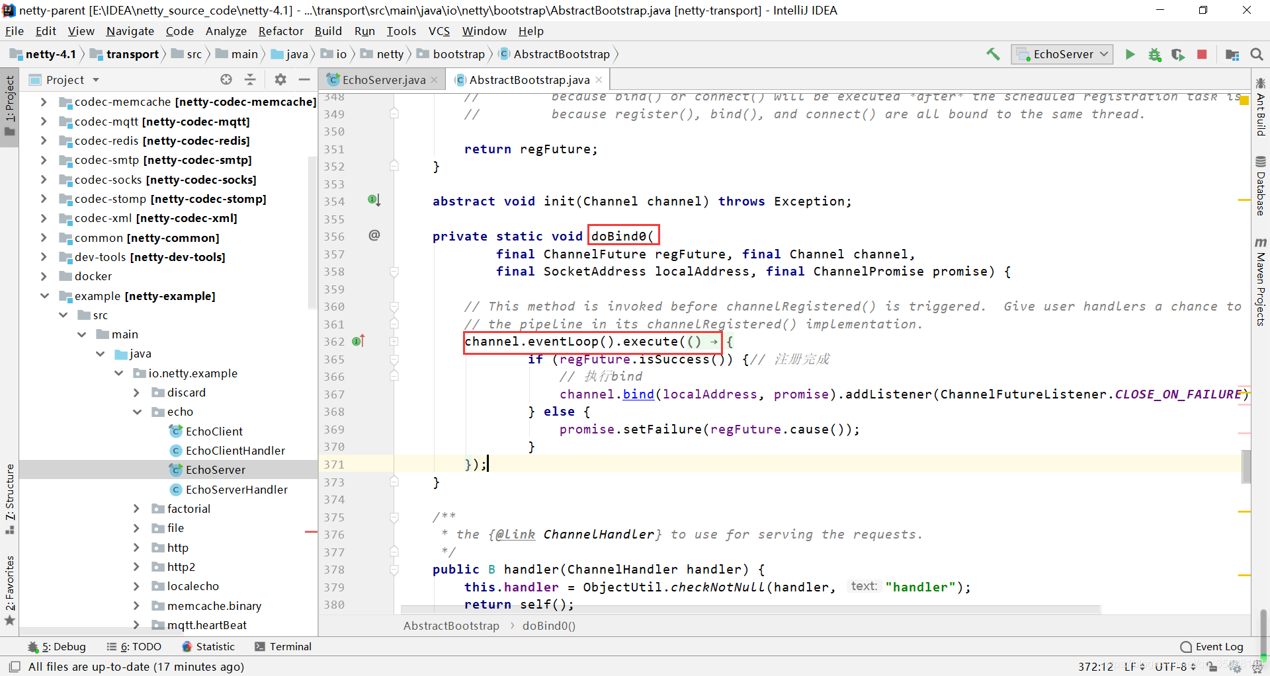1270x676 pixels.
Task: Open the Maven Projects side panel
Action: click(x=1261, y=282)
